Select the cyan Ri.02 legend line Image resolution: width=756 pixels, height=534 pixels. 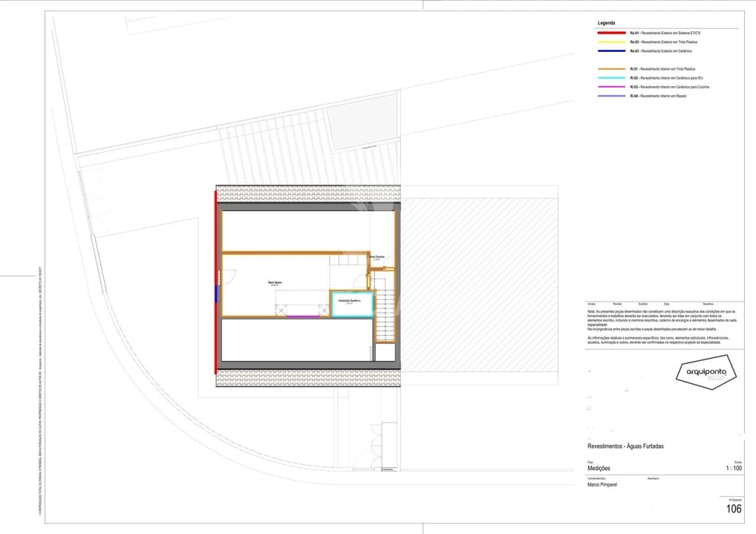tap(611, 78)
